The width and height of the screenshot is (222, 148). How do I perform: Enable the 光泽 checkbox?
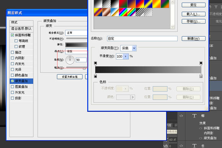click(x=12, y=69)
